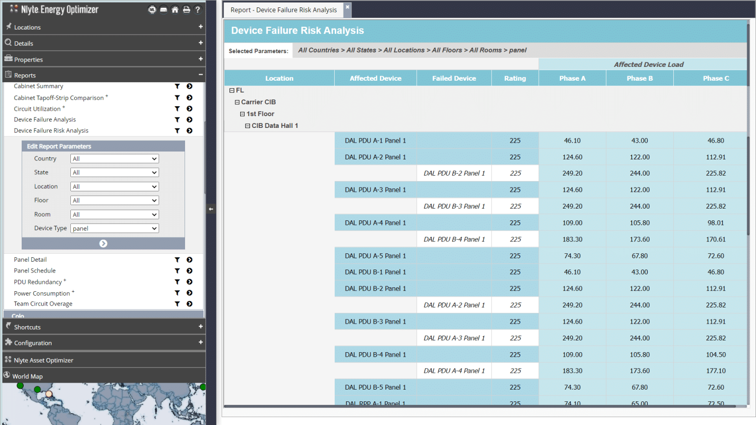The width and height of the screenshot is (756, 425).
Task: Open the Print icon in the header
Action: tap(187, 9)
